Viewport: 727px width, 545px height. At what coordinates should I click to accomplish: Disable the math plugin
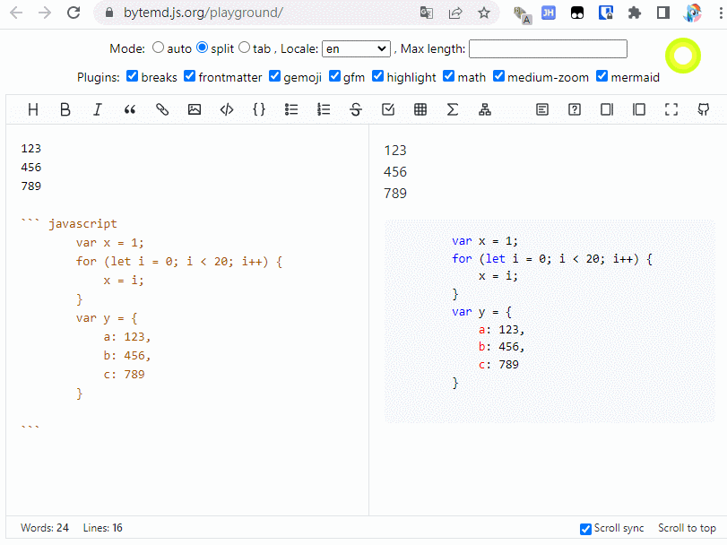coord(449,75)
